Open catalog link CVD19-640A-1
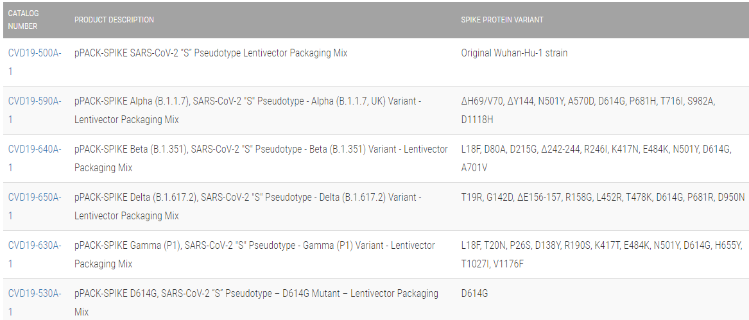The height and width of the screenshot is (320, 749). [x=35, y=149]
